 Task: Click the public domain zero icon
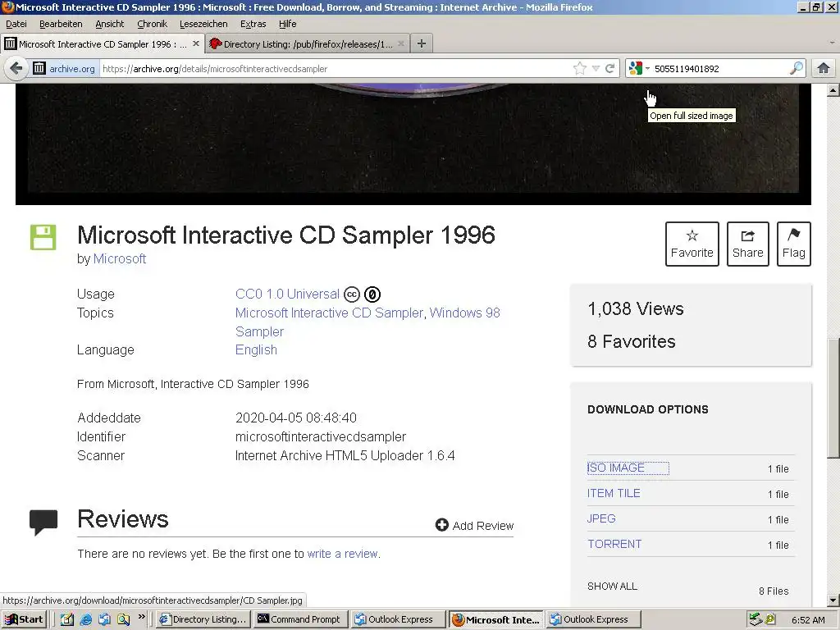[x=372, y=294]
